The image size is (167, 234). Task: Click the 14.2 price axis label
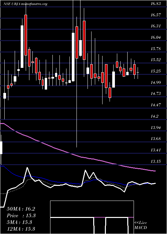[x=155, y=116]
